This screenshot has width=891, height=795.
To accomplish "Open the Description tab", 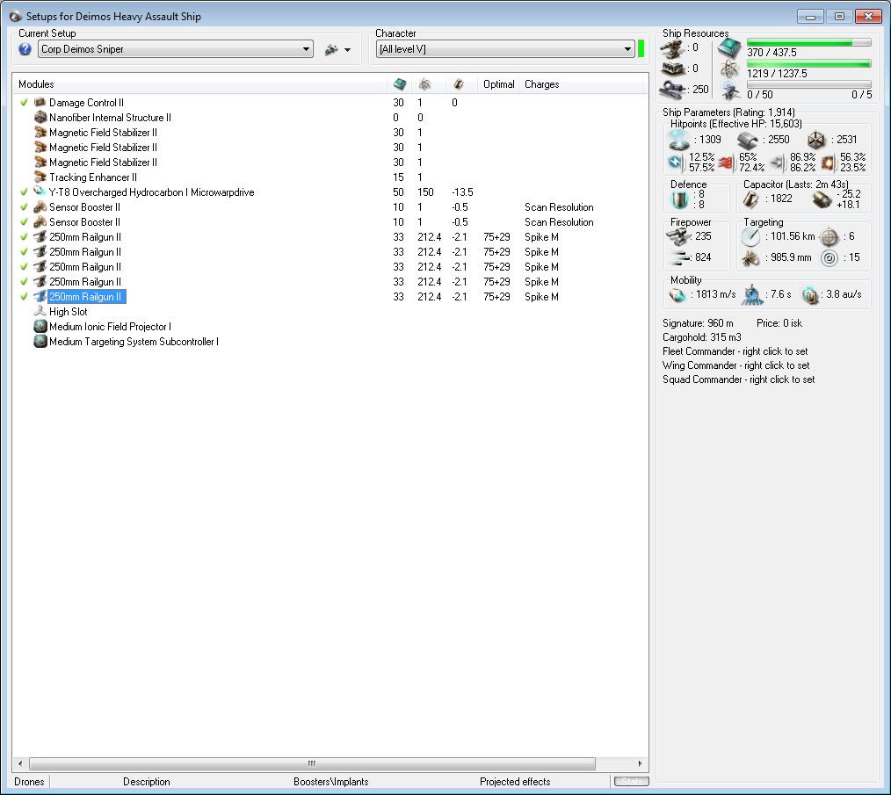I will 146,781.
